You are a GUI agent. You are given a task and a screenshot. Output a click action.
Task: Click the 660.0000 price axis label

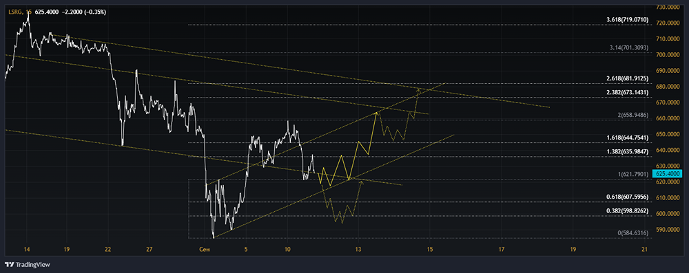pyautogui.click(x=668, y=118)
